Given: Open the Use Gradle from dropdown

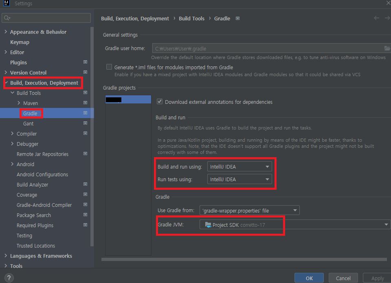Looking at the screenshot, I should (249, 211).
